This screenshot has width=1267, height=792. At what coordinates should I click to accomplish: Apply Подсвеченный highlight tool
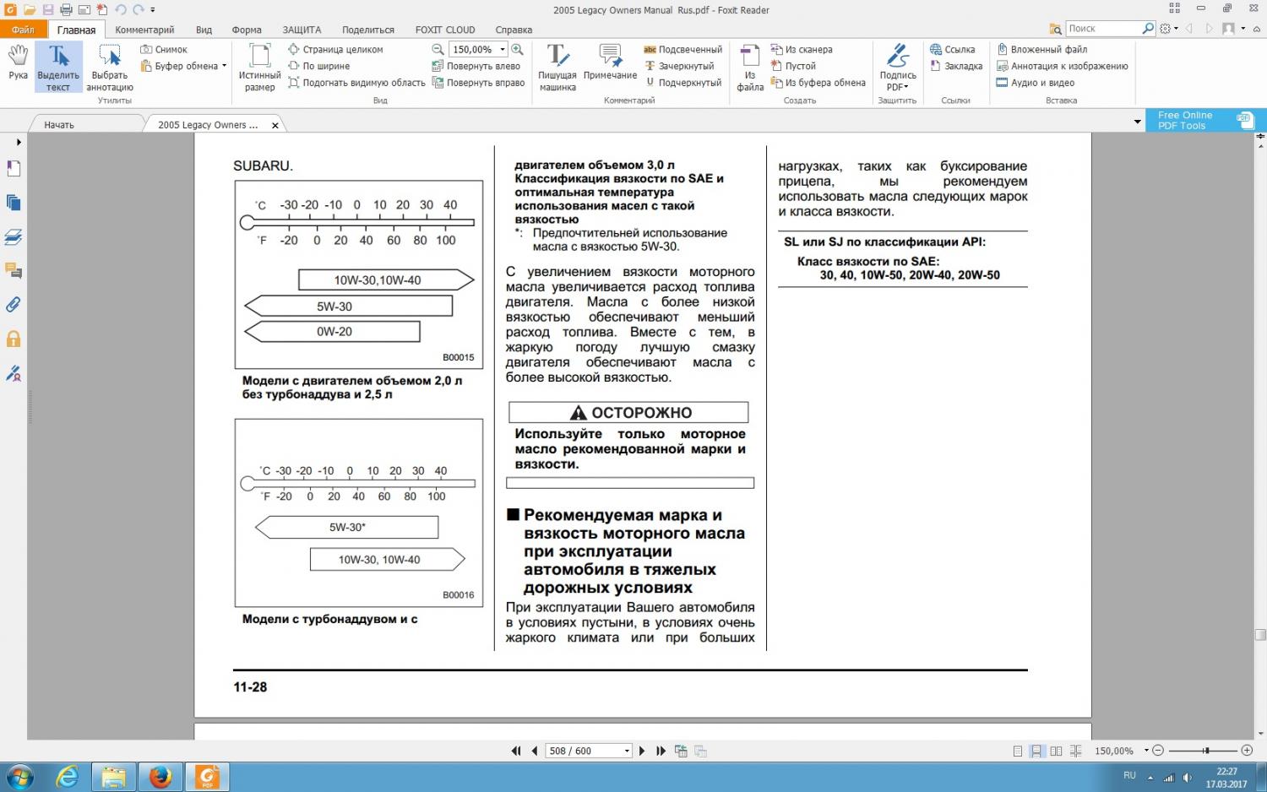pyautogui.click(x=682, y=50)
